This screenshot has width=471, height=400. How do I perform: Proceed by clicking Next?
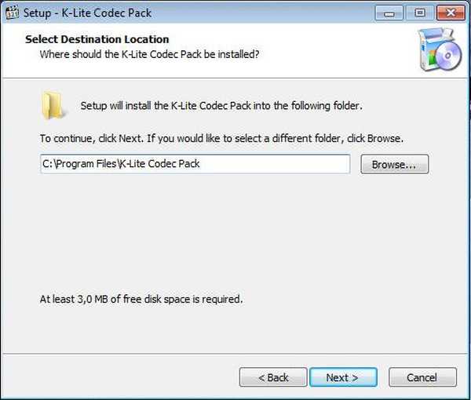point(342,377)
